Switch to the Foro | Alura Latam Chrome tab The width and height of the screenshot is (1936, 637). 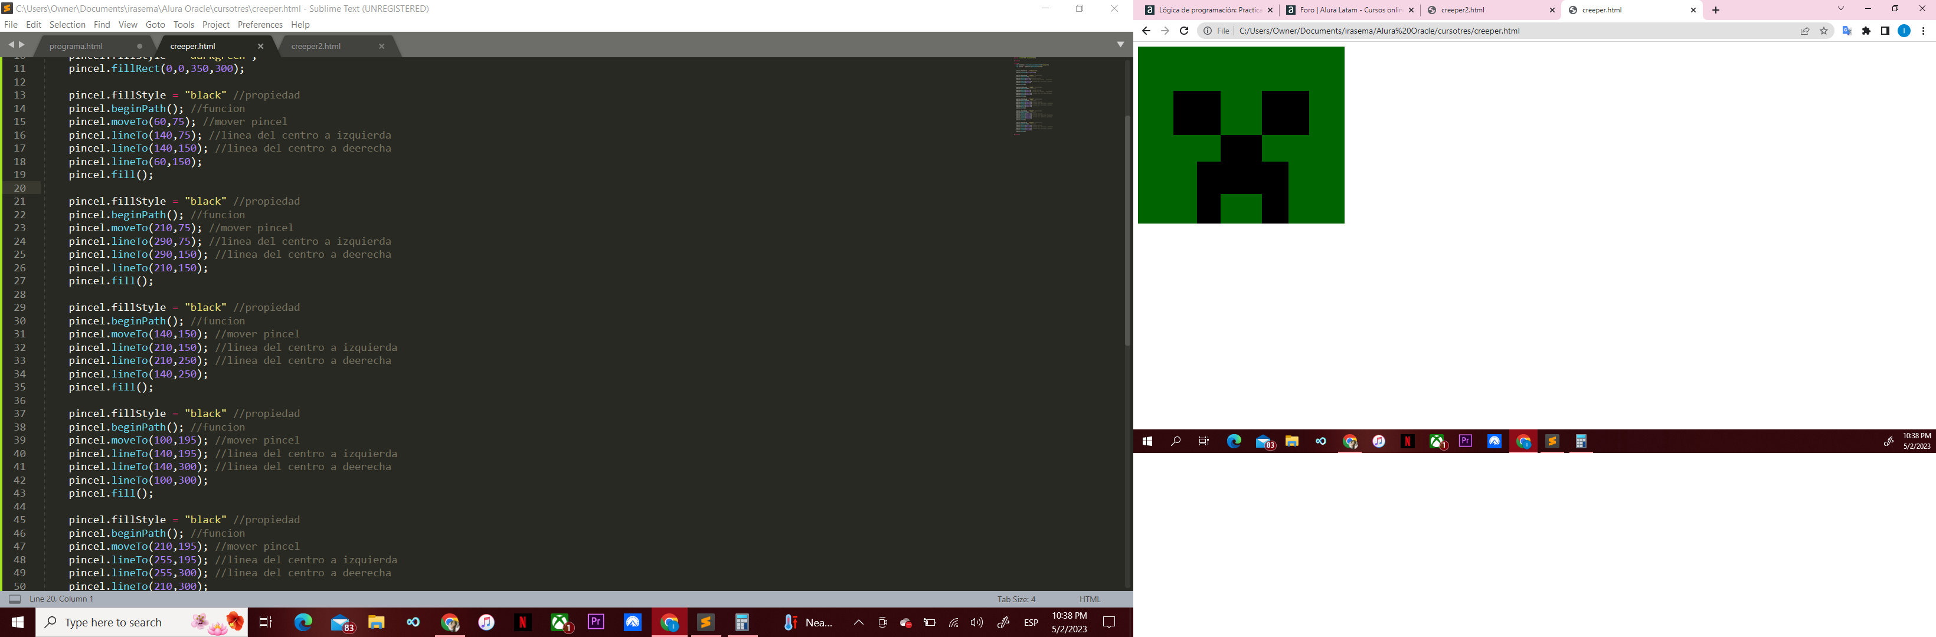1349,10
